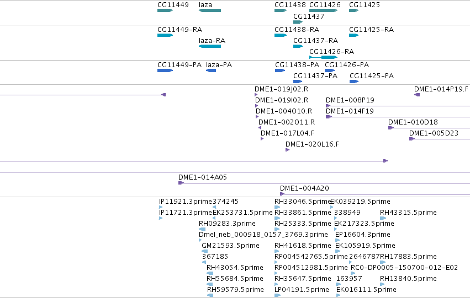Select the RH25333.5prime EST label
The image size is (470, 298).
click(x=303, y=224)
